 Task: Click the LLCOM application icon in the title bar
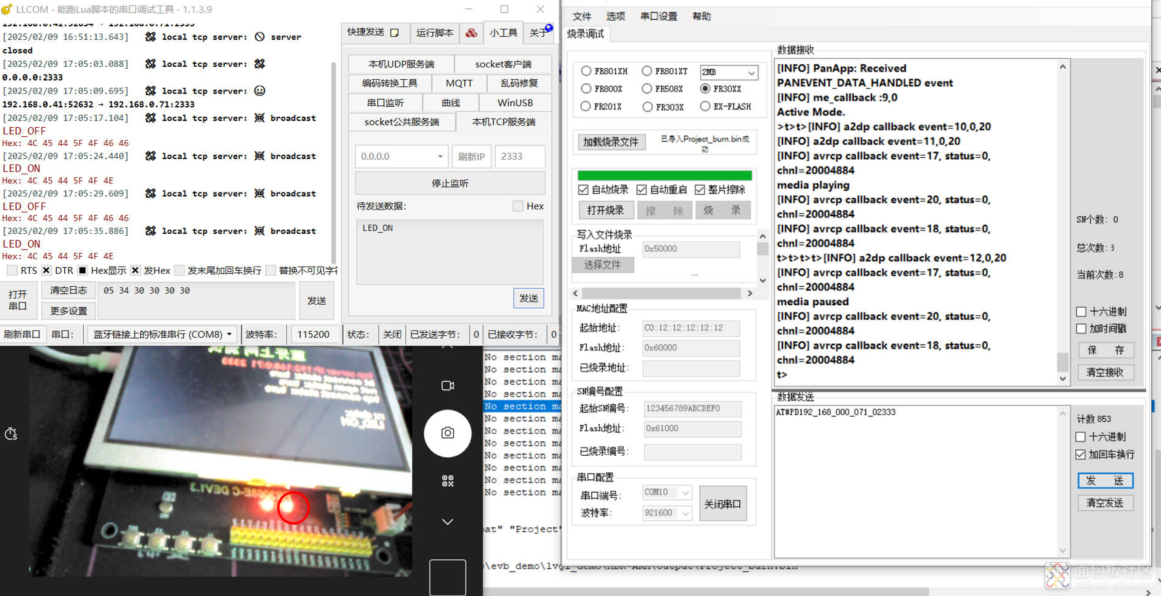[x=7, y=9]
